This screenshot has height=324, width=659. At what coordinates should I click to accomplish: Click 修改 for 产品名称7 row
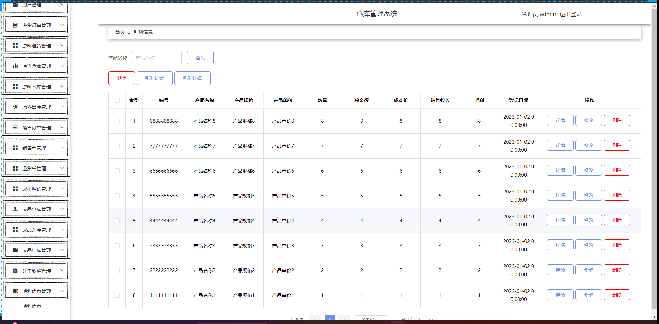tap(589, 145)
